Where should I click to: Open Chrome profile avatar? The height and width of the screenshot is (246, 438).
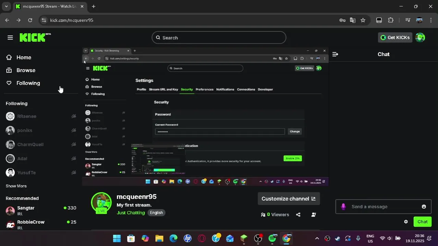click(419, 20)
